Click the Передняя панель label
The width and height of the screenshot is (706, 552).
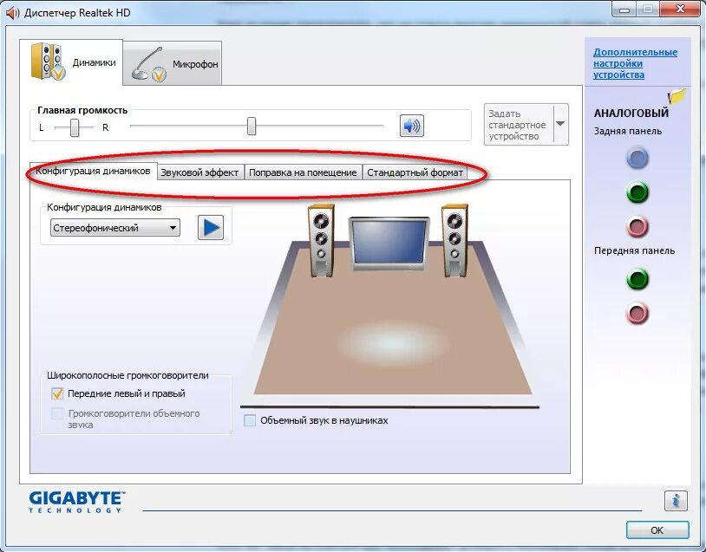pyautogui.click(x=634, y=250)
